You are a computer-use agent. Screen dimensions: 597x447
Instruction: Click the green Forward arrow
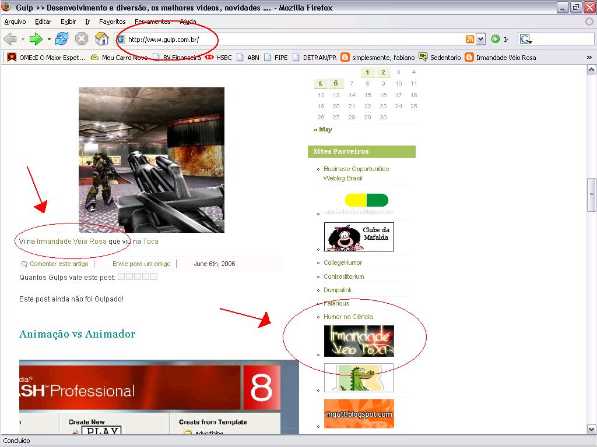[36, 39]
